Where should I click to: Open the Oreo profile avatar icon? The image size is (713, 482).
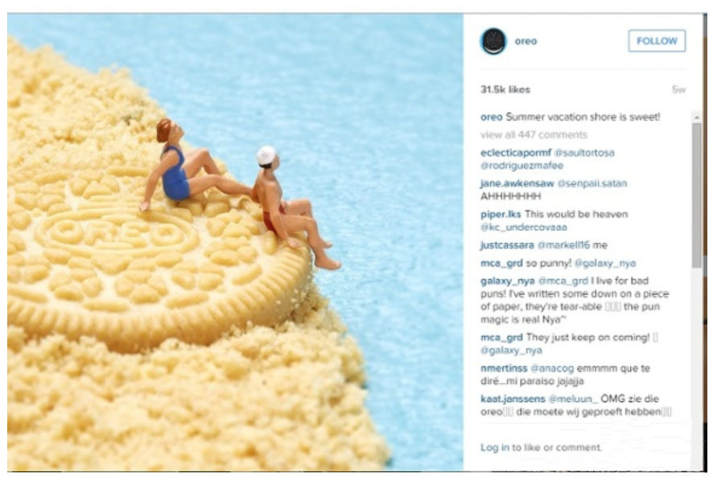(493, 41)
